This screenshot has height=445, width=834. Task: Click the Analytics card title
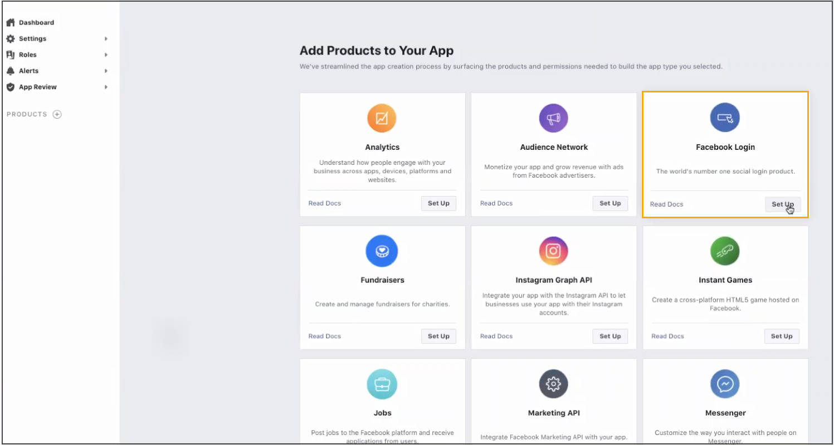pos(382,147)
